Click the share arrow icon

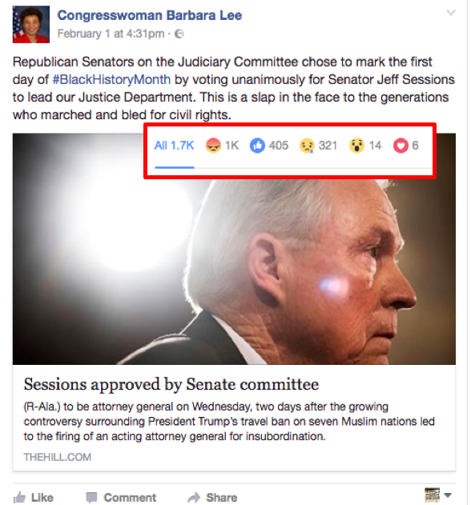pyautogui.click(x=194, y=497)
